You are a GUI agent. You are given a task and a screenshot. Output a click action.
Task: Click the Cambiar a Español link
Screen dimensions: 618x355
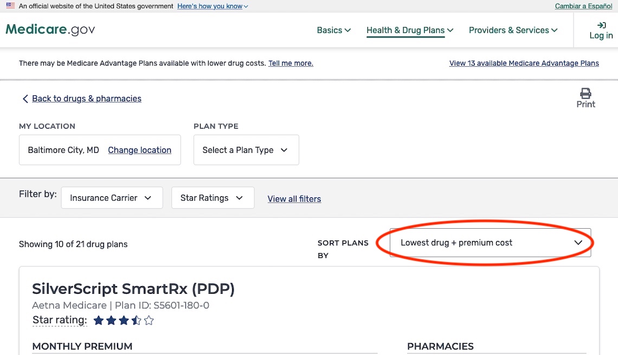click(x=583, y=6)
